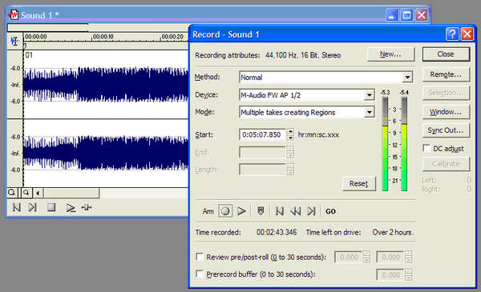
Task: Open the Mode dropdown for takes
Action: [x=369, y=112]
